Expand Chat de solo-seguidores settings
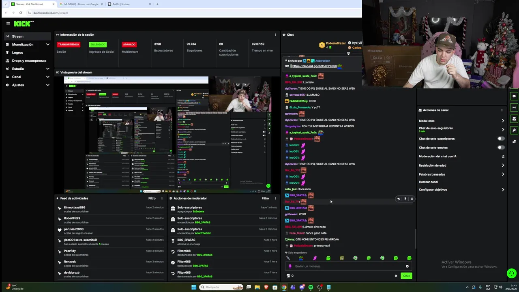The height and width of the screenshot is (292, 519). tap(503, 130)
